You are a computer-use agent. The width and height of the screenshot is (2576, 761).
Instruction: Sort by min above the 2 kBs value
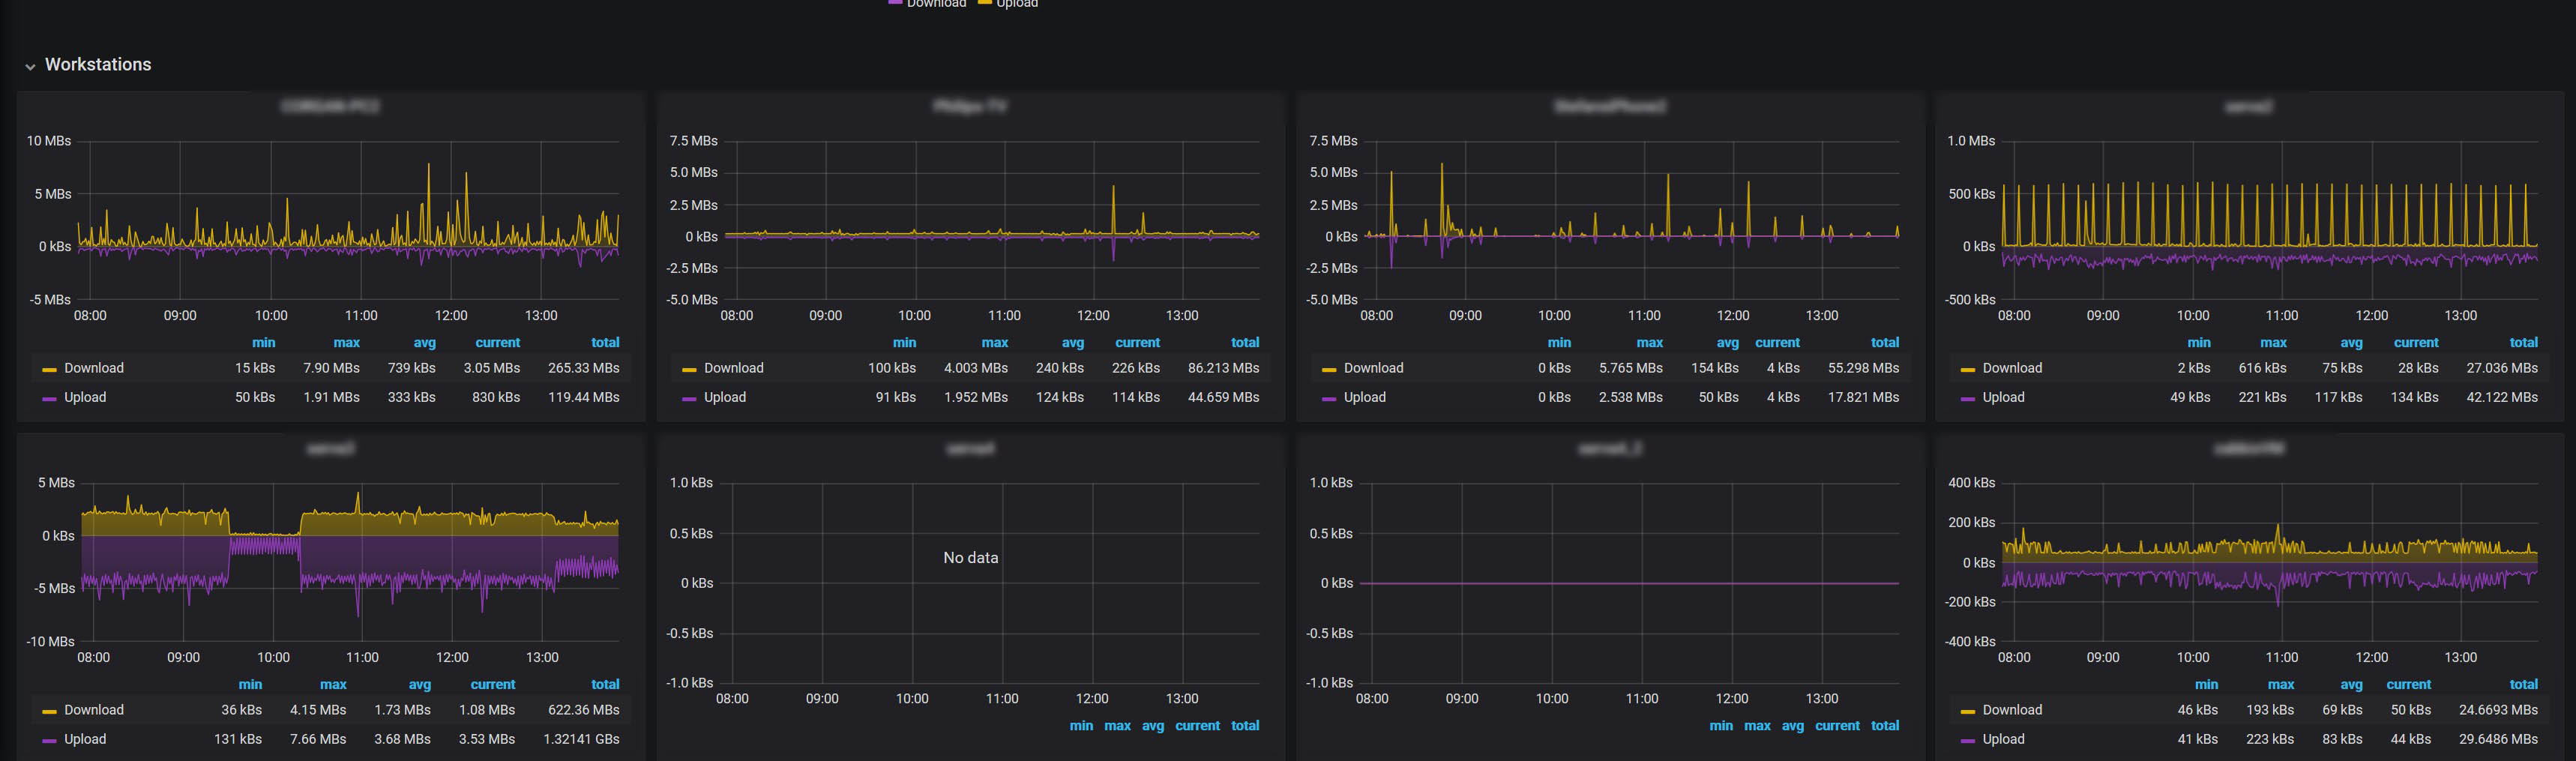[2199, 342]
